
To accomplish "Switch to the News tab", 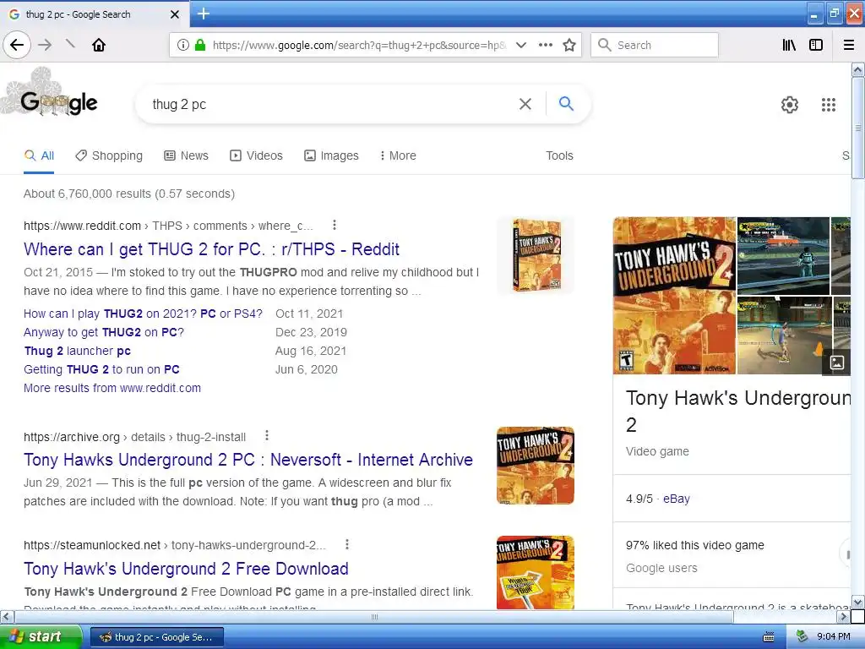I will pyautogui.click(x=187, y=155).
